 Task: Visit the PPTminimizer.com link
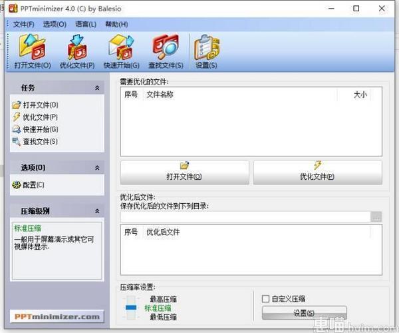click(x=57, y=317)
